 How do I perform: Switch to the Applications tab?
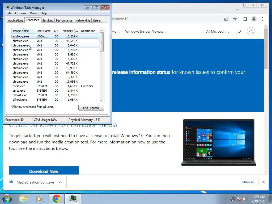tap(16, 20)
